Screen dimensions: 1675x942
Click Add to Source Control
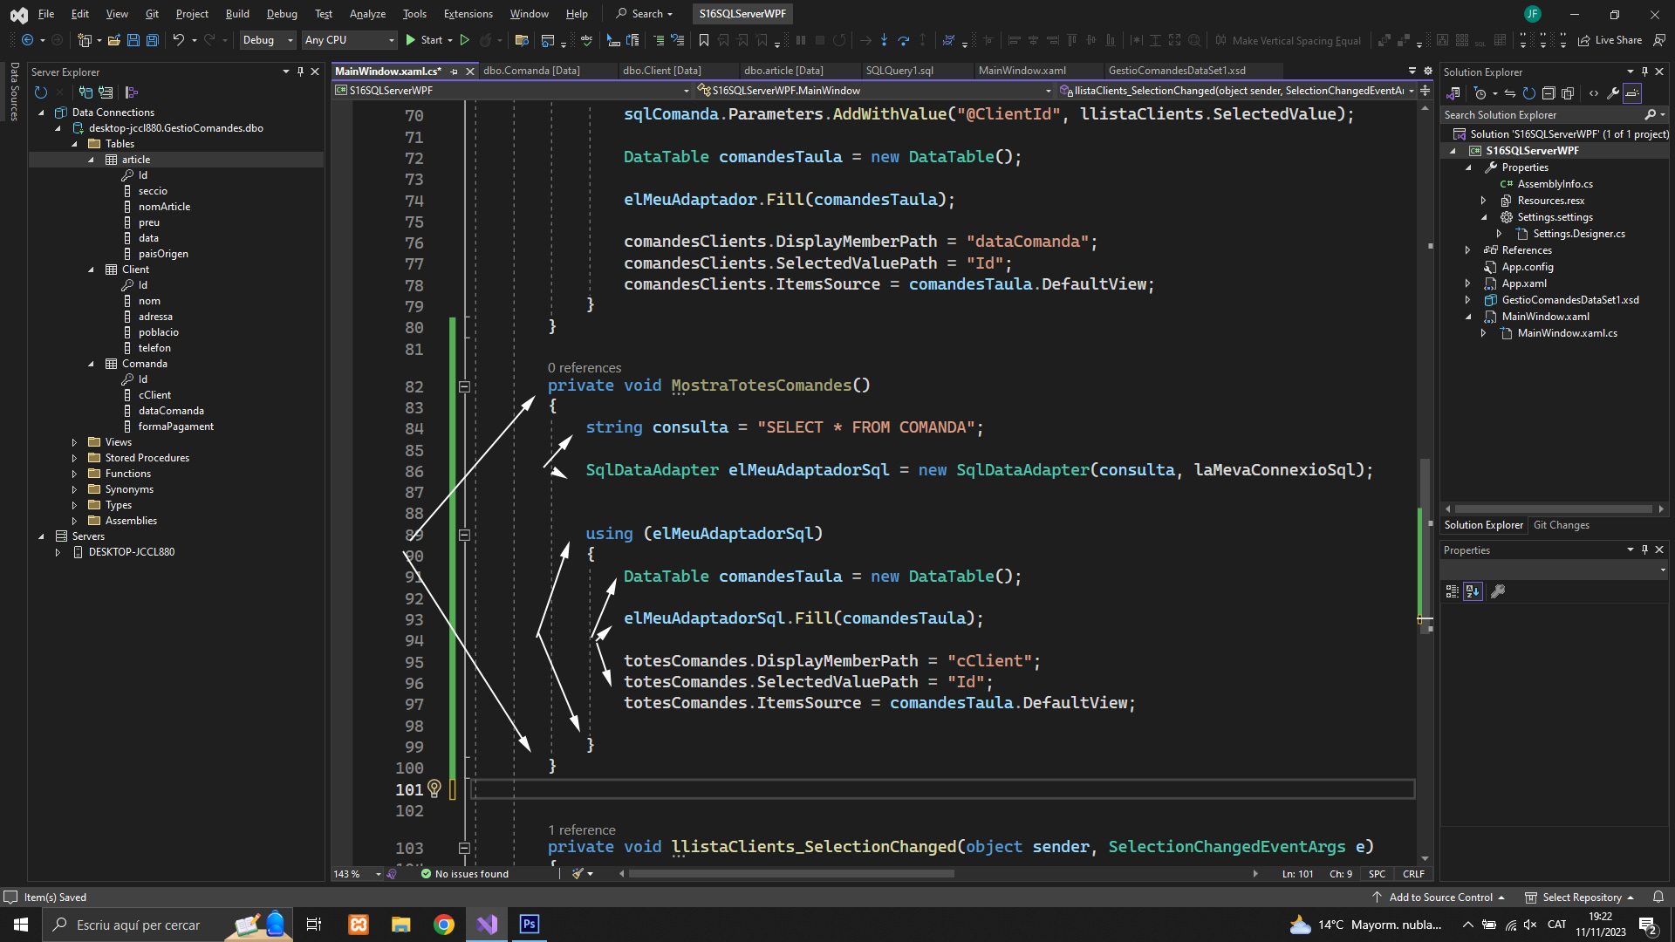pos(1440,898)
